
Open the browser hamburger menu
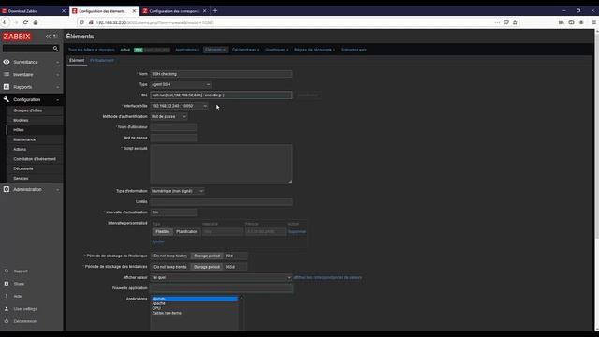tap(594, 22)
